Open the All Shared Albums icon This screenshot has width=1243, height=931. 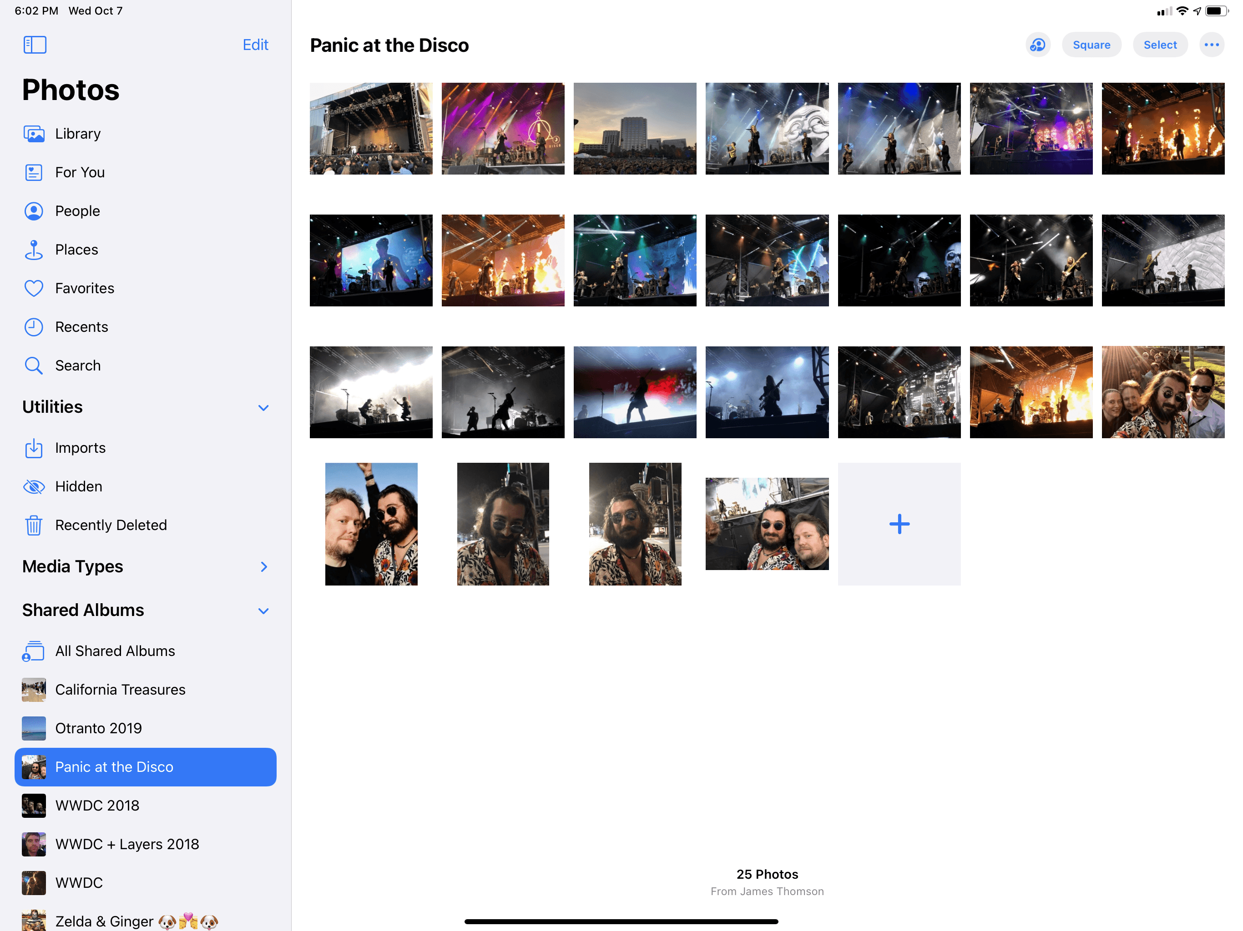[33, 651]
